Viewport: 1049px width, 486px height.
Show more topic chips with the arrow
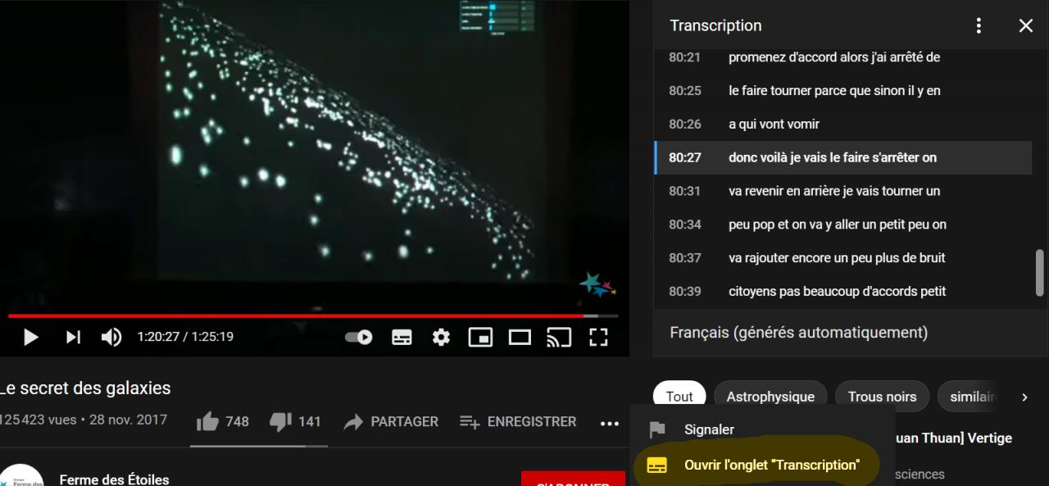(x=1024, y=397)
